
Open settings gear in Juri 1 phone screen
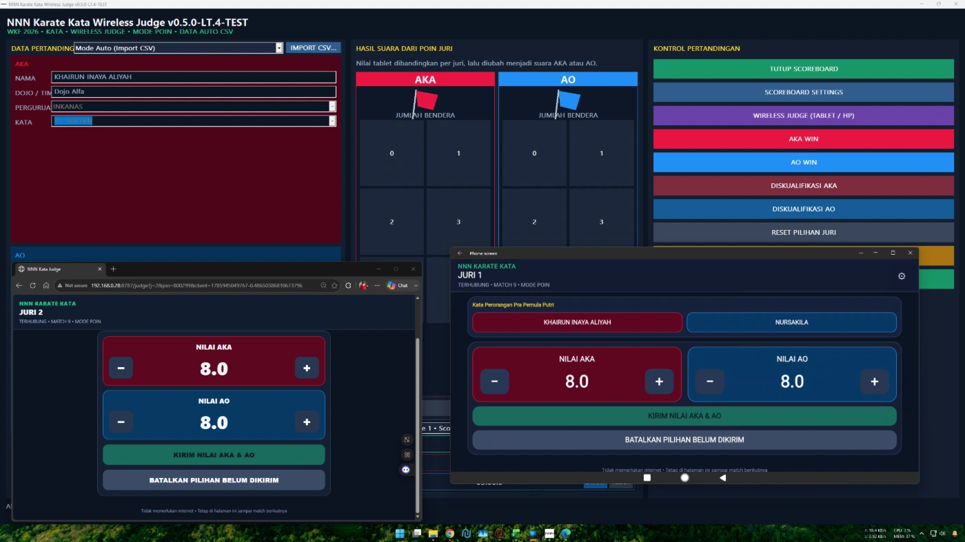902,276
